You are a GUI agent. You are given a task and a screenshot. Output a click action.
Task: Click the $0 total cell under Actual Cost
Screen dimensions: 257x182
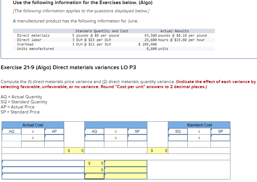point(75,151)
